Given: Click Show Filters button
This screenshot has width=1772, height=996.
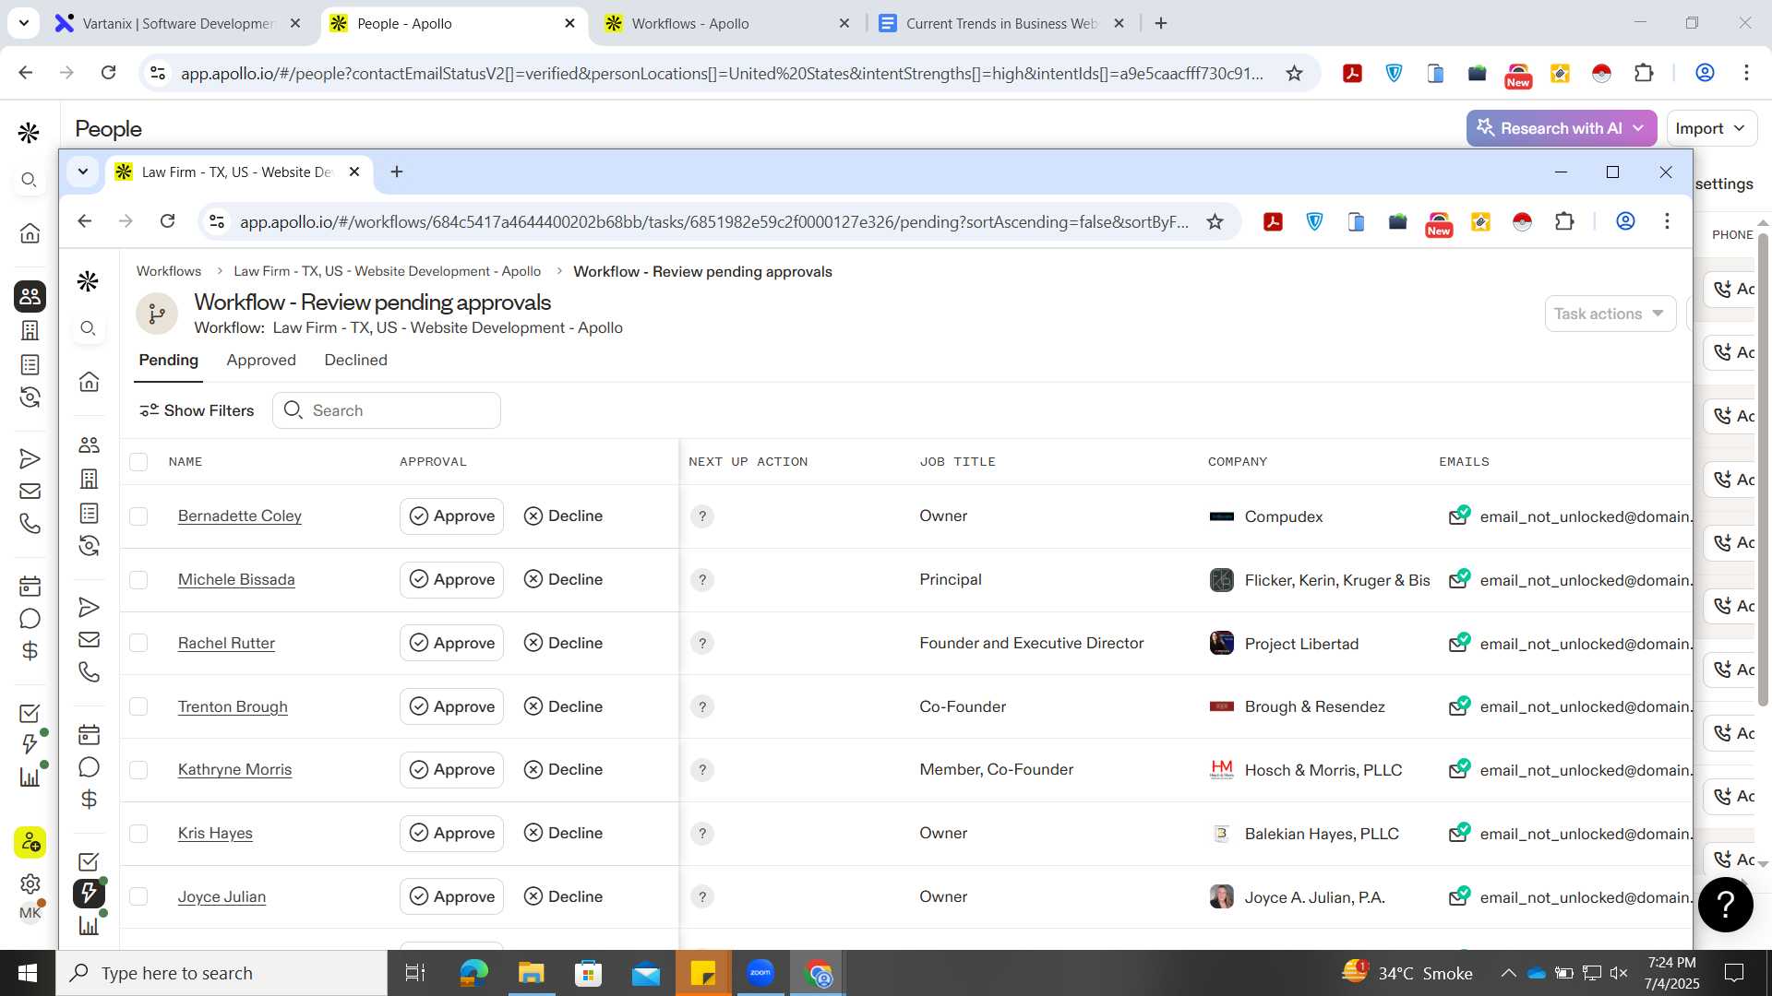Looking at the screenshot, I should (x=197, y=410).
